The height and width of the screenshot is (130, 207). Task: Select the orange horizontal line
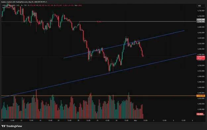click(x=99, y=96)
